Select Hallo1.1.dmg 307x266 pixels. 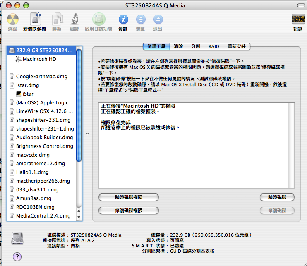(41, 172)
